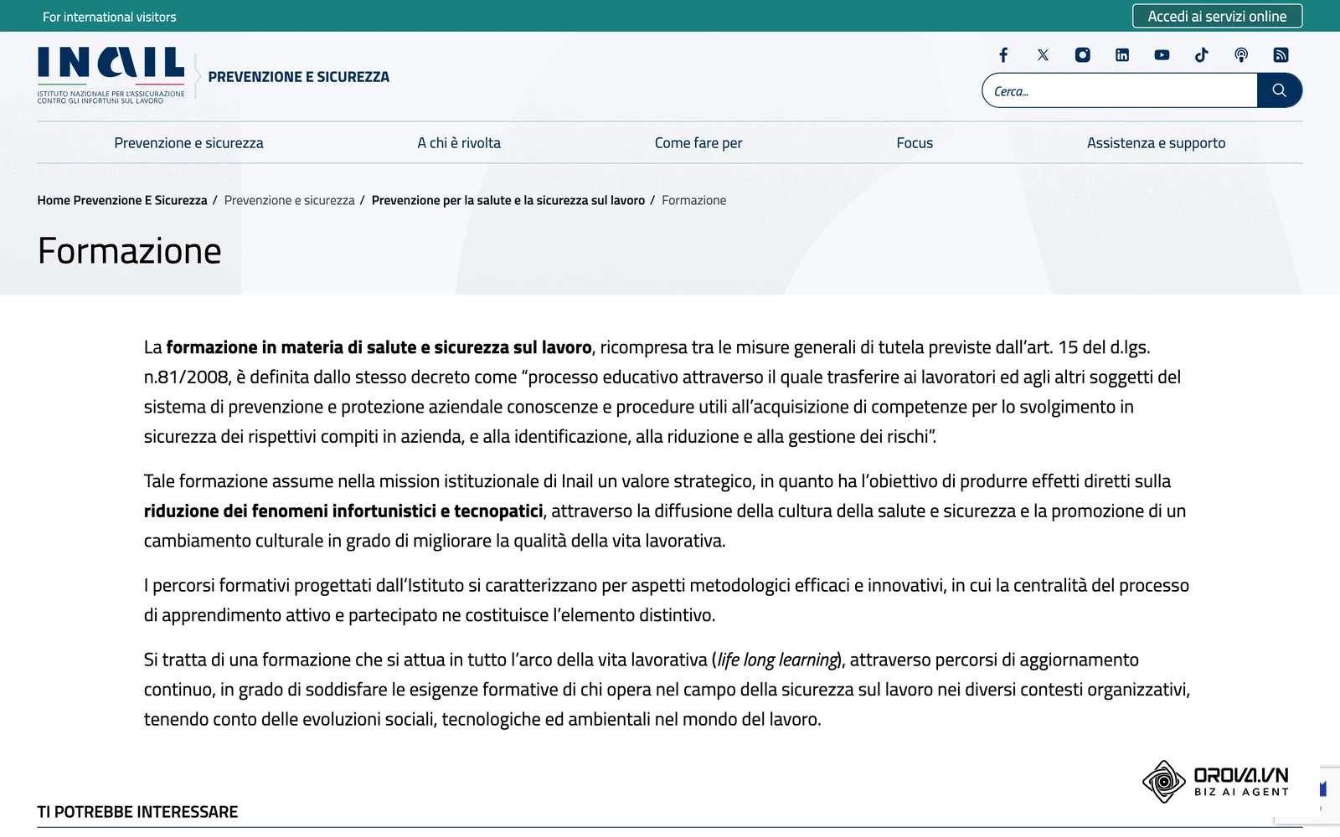Focus the Cerca search field
1340x837 pixels.
click(1120, 90)
